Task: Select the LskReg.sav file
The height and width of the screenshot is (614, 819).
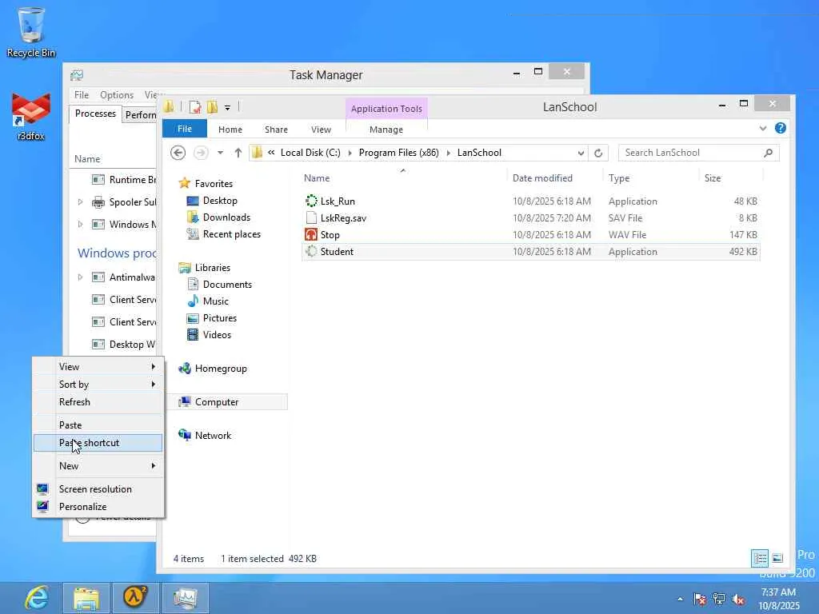Action: 531,217
